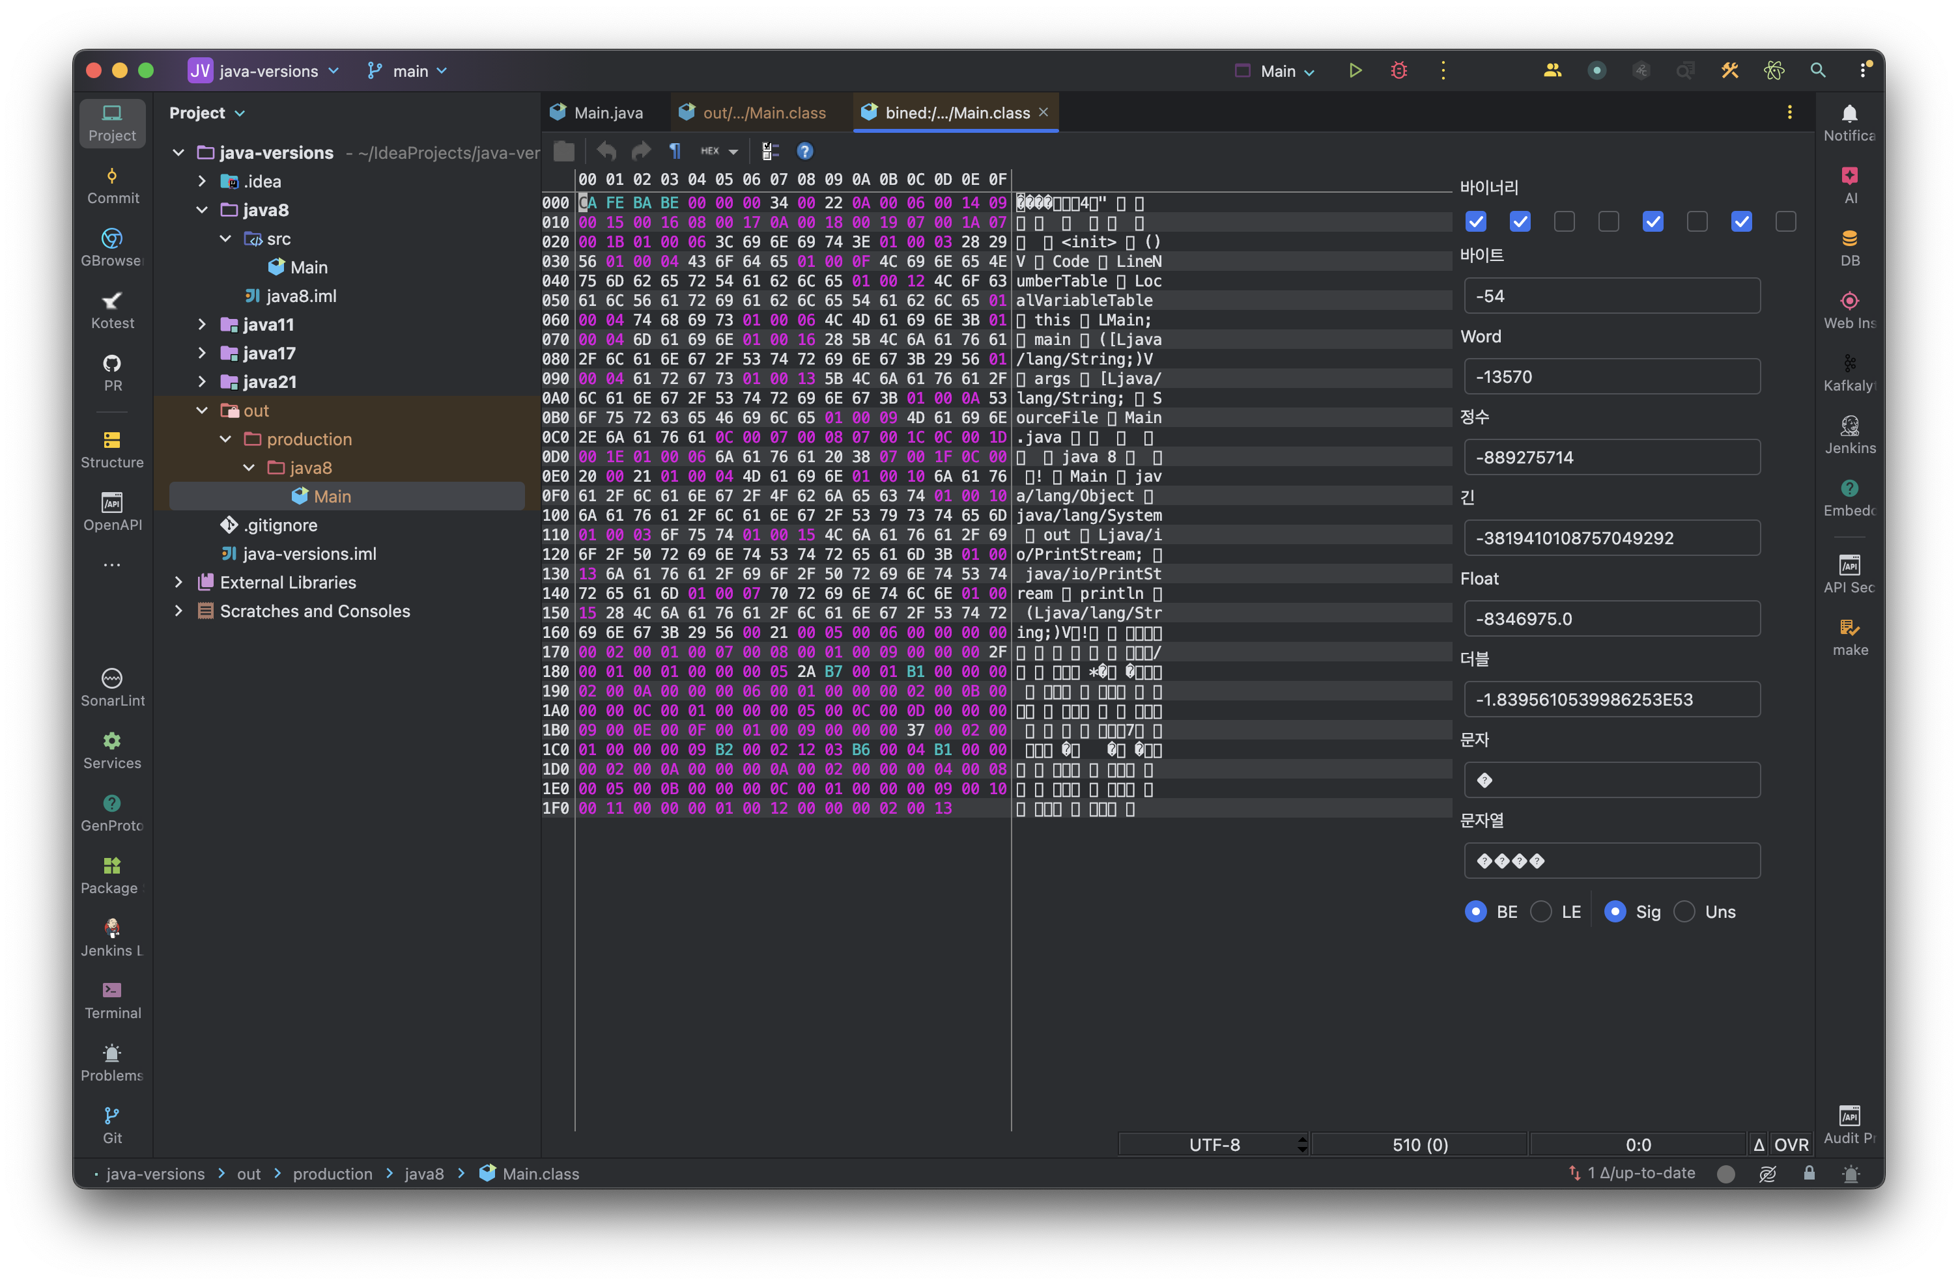Click production in the breadcrumb path

(x=332, y=1174)
